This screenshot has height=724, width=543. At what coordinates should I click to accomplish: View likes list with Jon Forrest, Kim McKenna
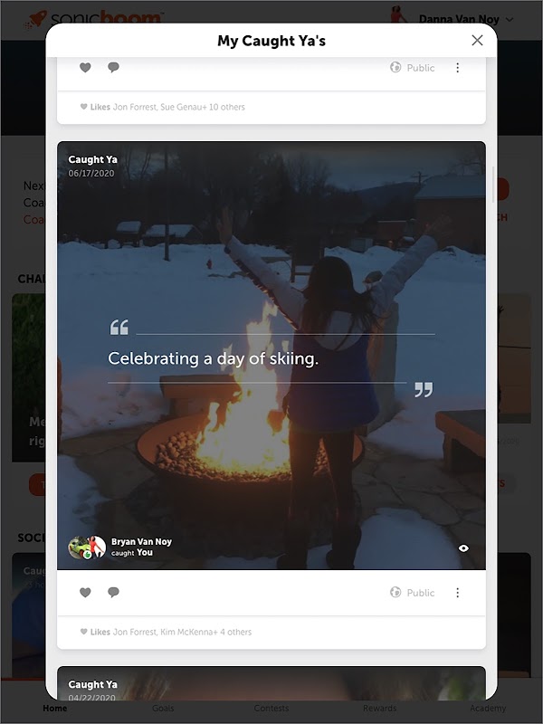click(x=166, y=632)
